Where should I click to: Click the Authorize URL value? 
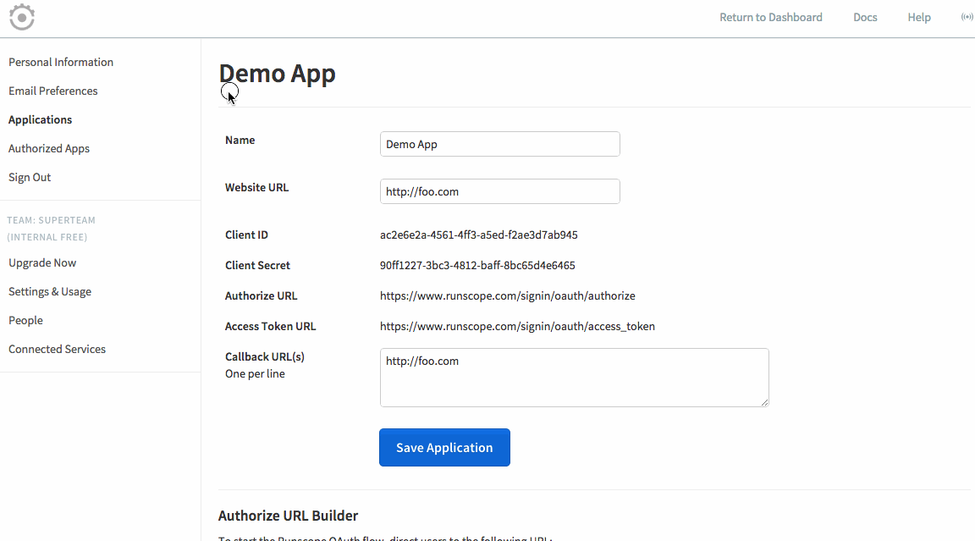(508, 296)
